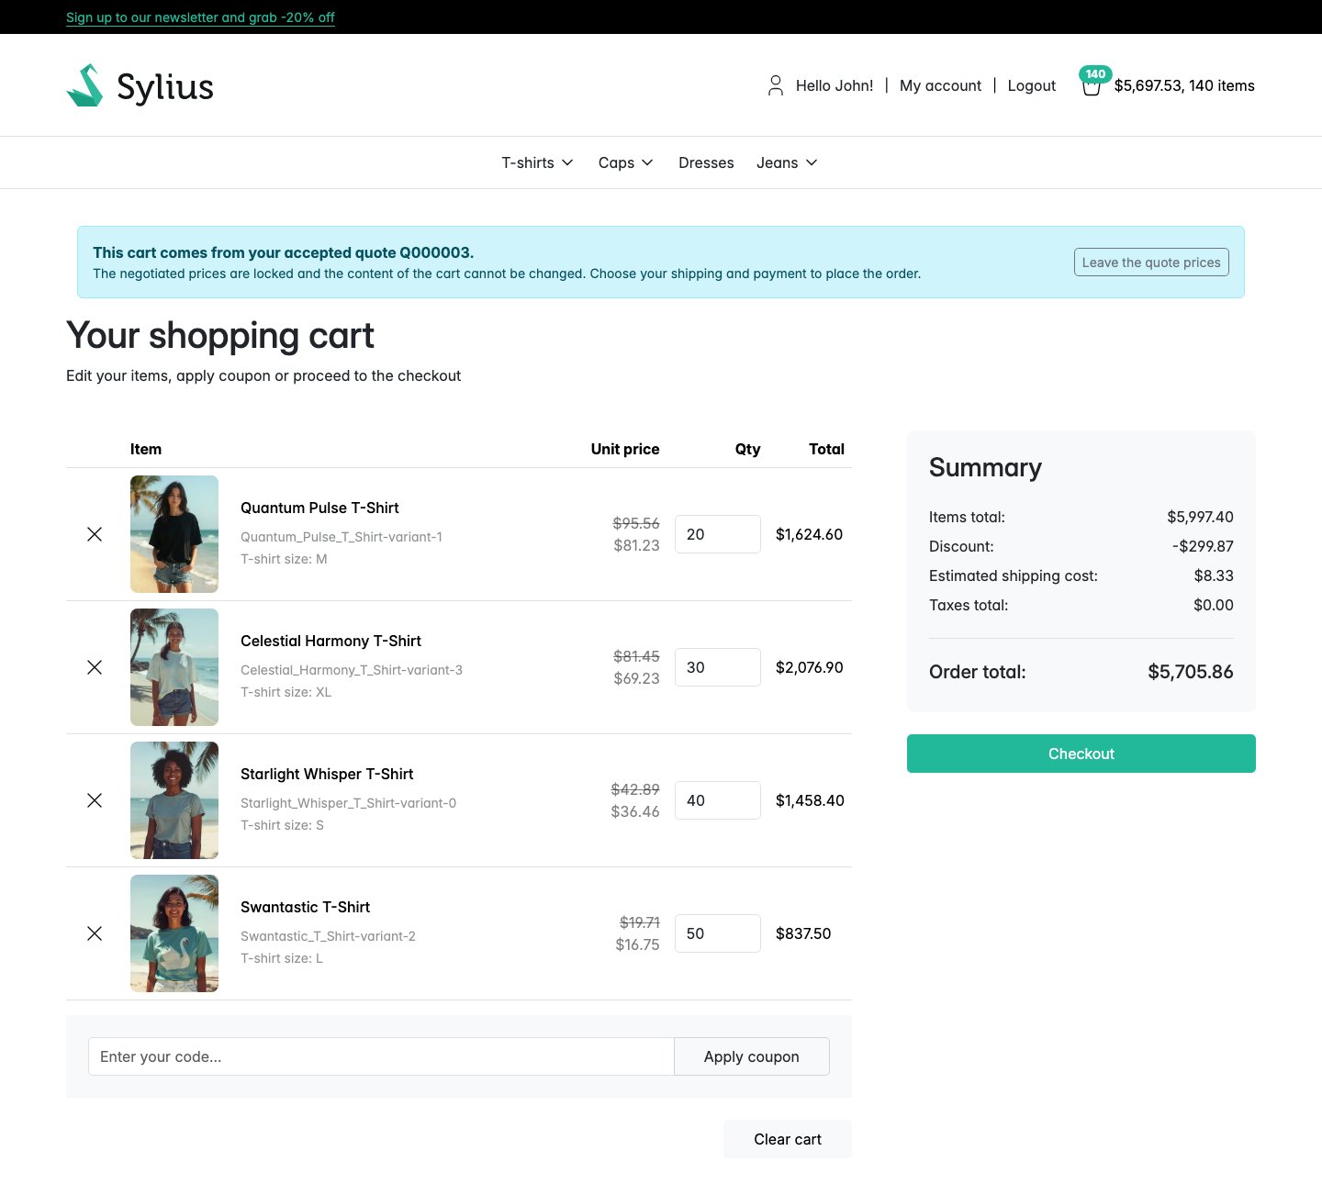Click the negotiated unit price $69.23

pyautogui.click(x=636, y=678)
